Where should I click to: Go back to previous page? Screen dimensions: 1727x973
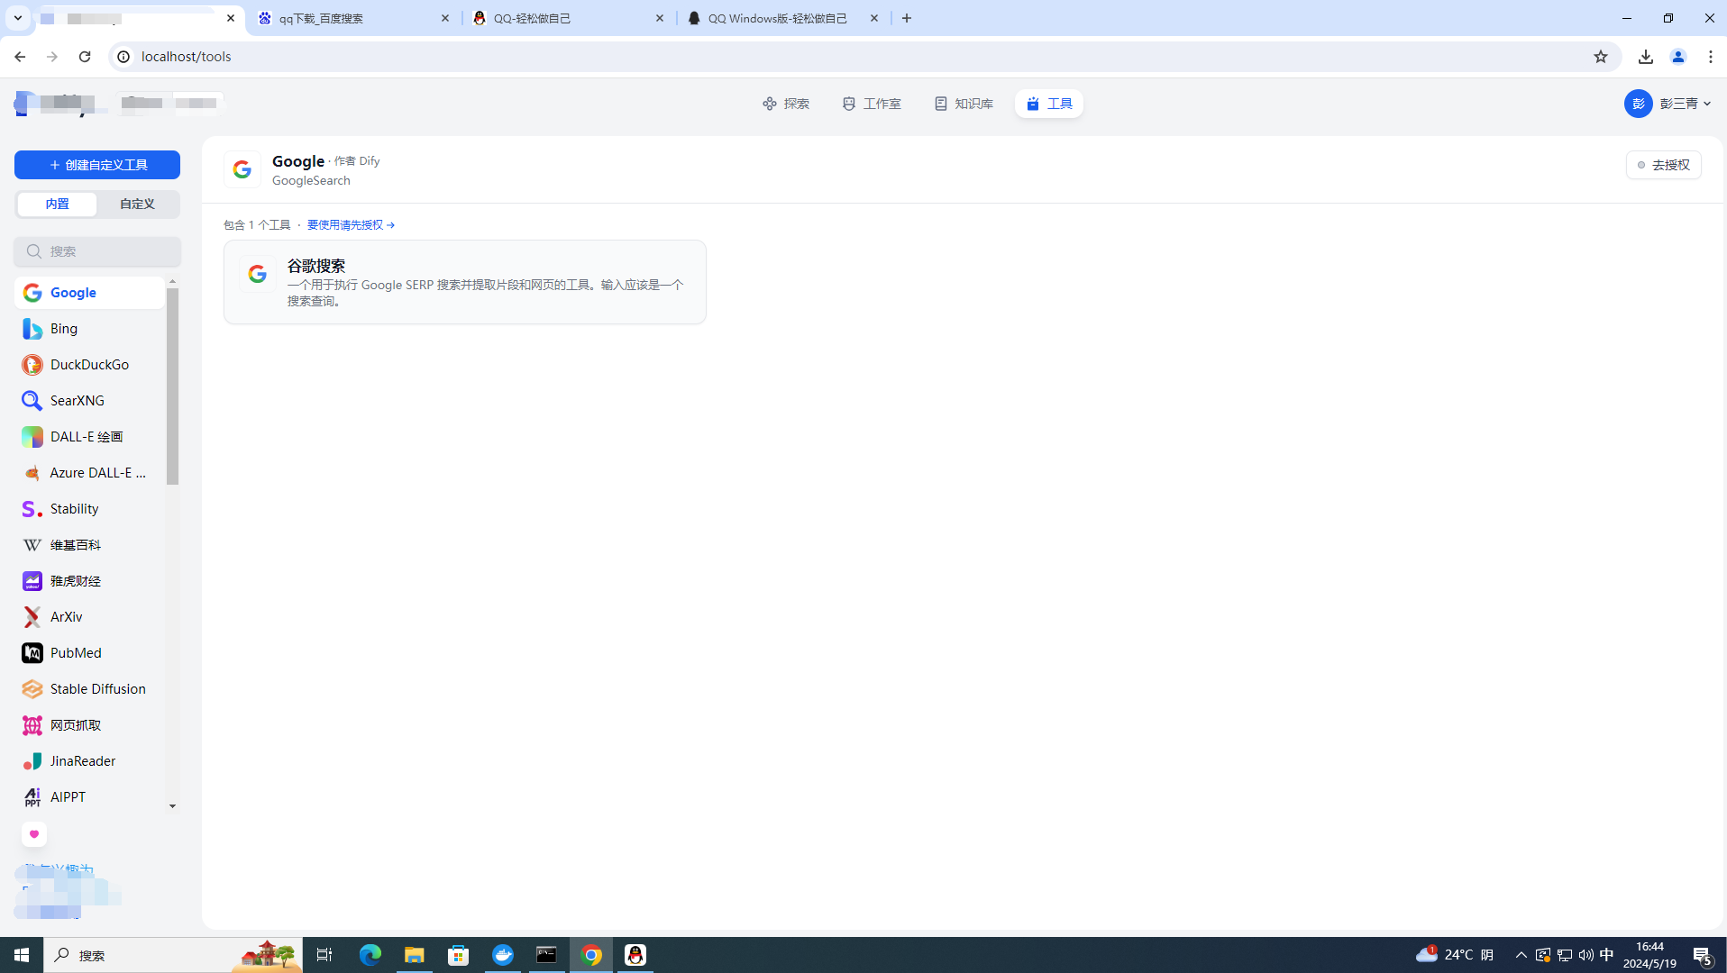click(x=20, y=57)
